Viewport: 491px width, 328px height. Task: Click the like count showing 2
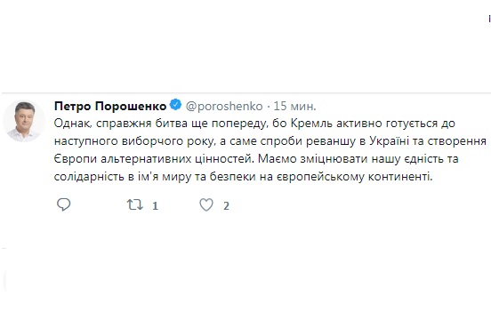pyautogui.click(x=226, y=206)
